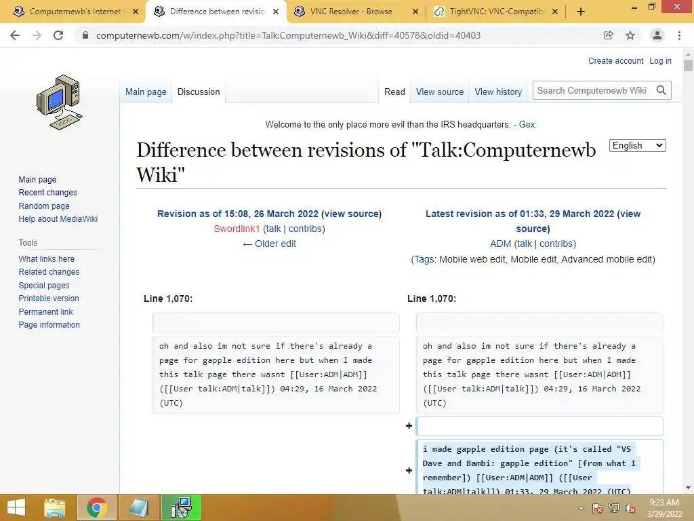Click the Action Center flag tray icon
Viewport: 694px width, 521px height.
[x=598, y=509]
